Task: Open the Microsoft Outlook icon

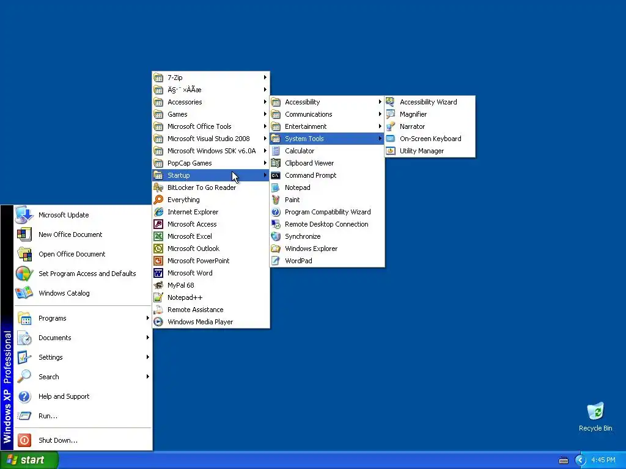Action: (x=158, y=249)
